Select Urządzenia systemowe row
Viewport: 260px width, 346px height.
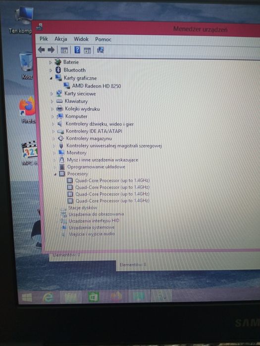tap(92, 227)
